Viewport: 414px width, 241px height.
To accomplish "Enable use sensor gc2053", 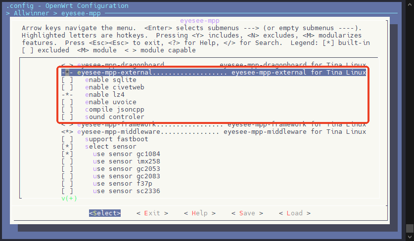I will coord(67,169).
